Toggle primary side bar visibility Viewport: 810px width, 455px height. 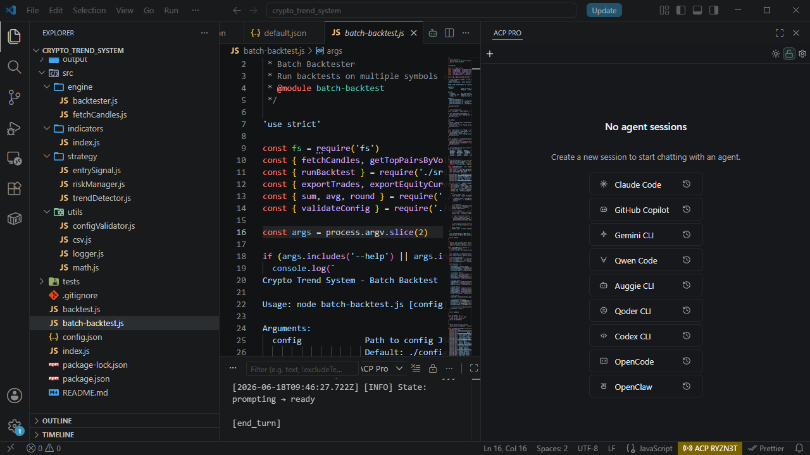[681, 10]
